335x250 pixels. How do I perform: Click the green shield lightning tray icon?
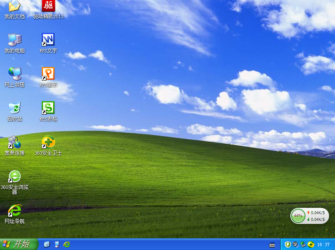point(288,244)
